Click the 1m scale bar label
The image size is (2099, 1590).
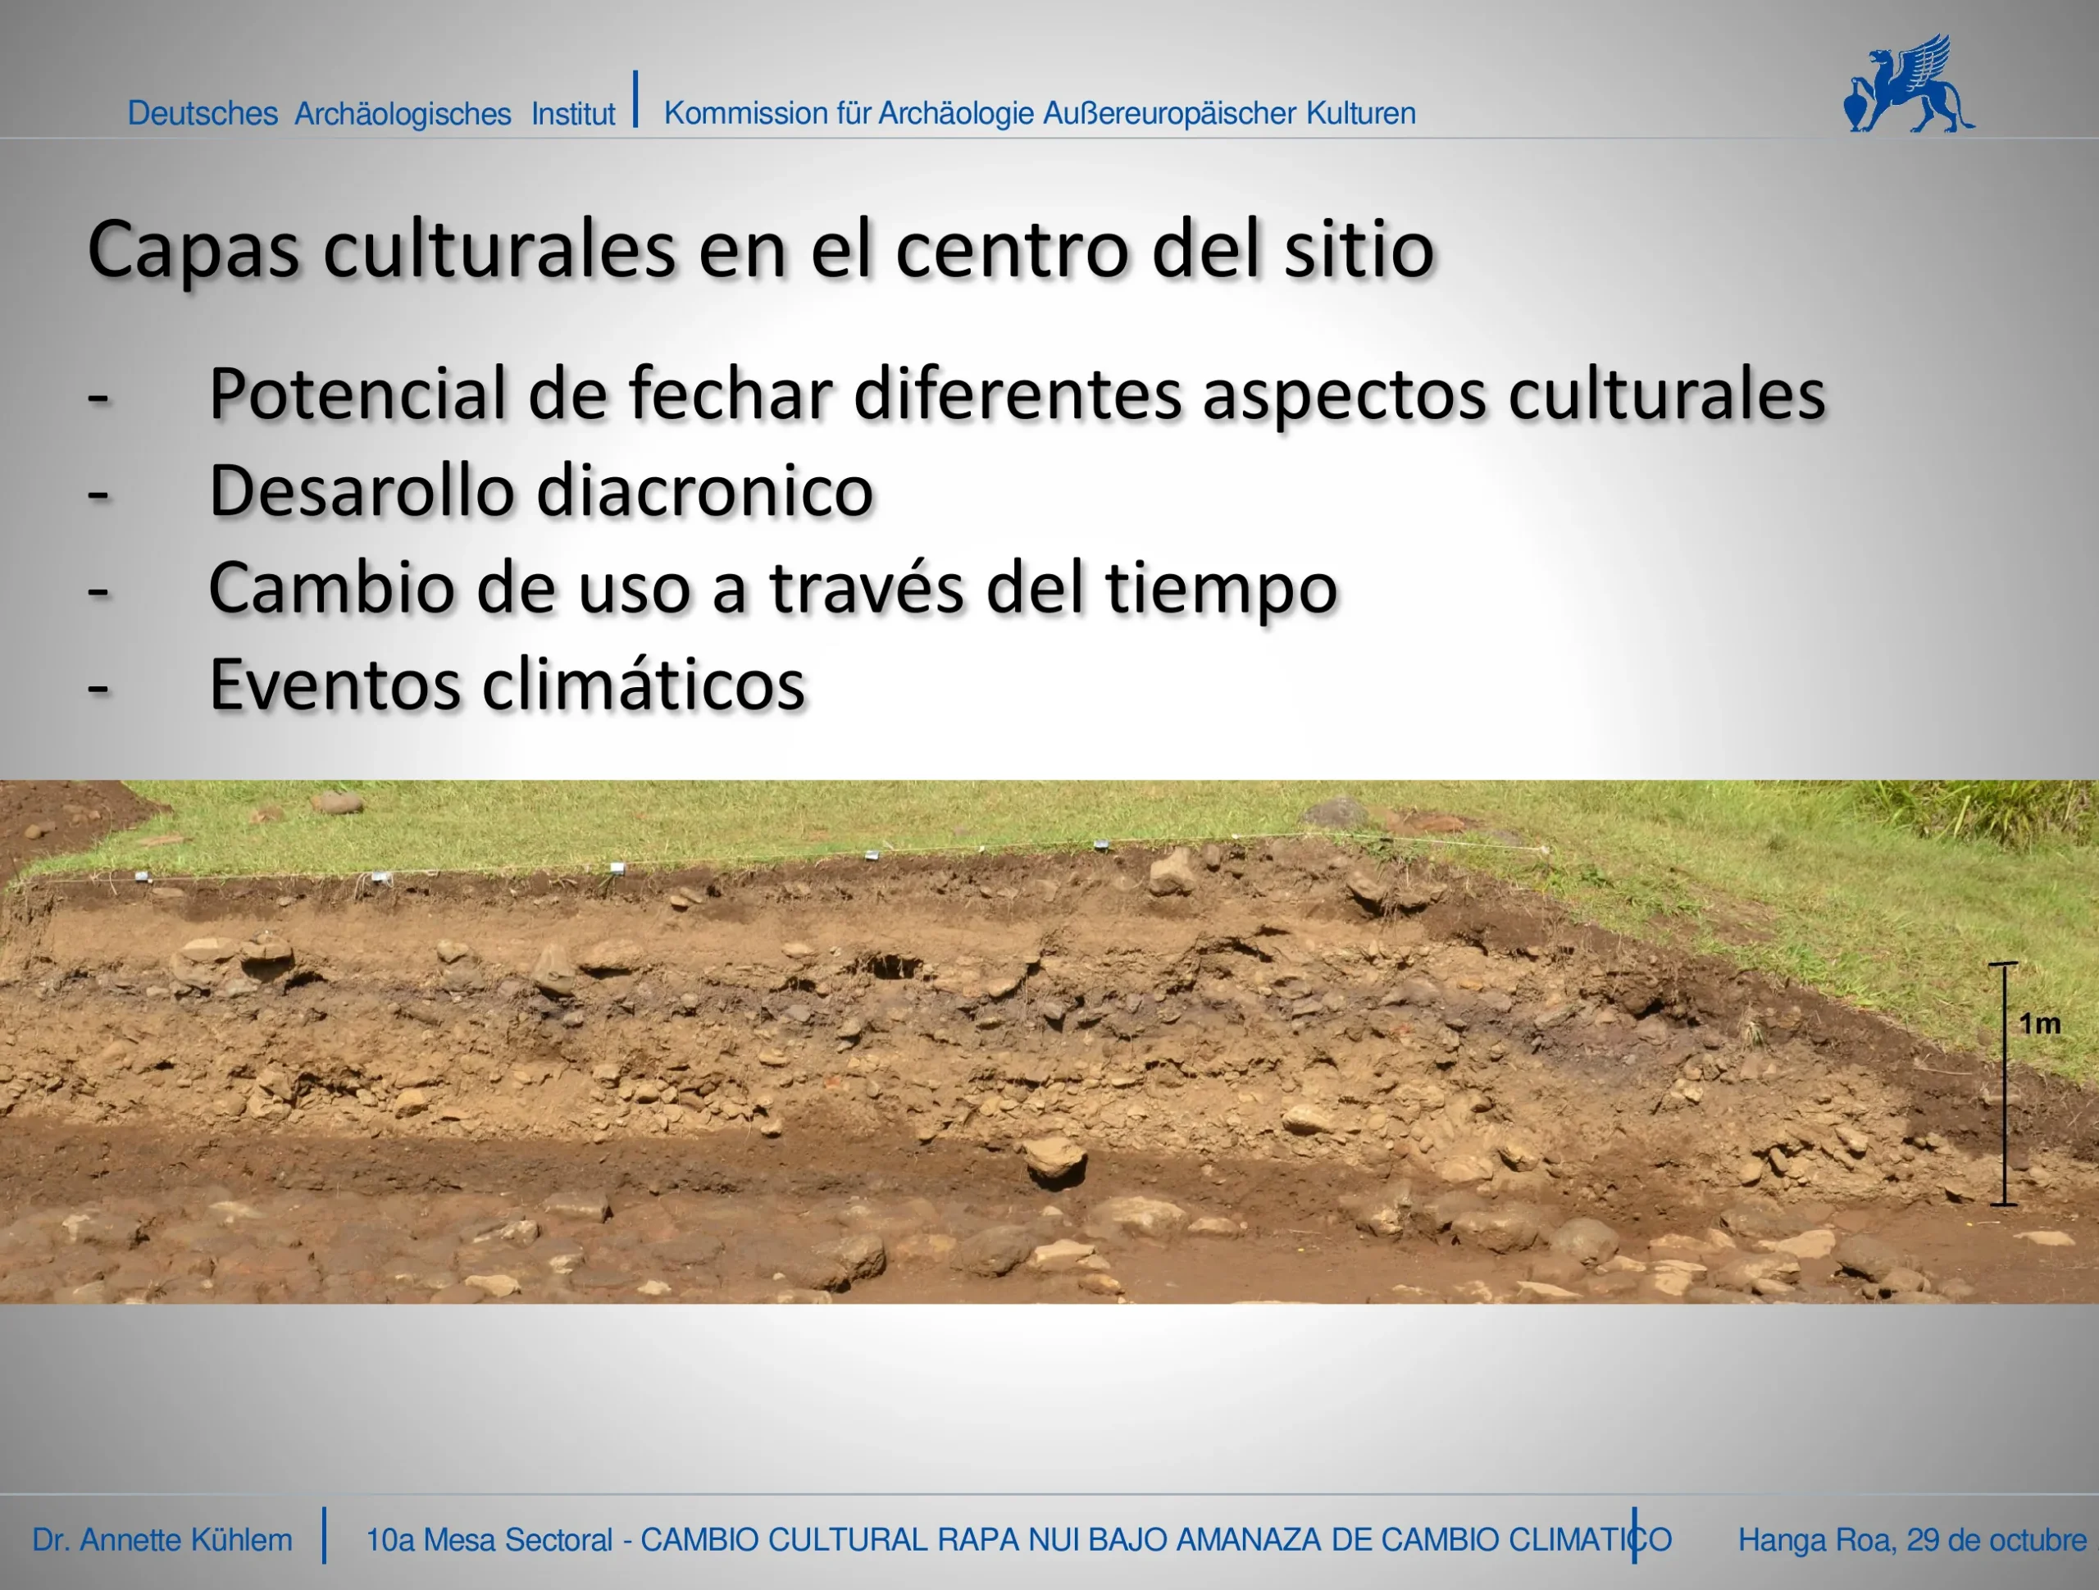2039,1023
